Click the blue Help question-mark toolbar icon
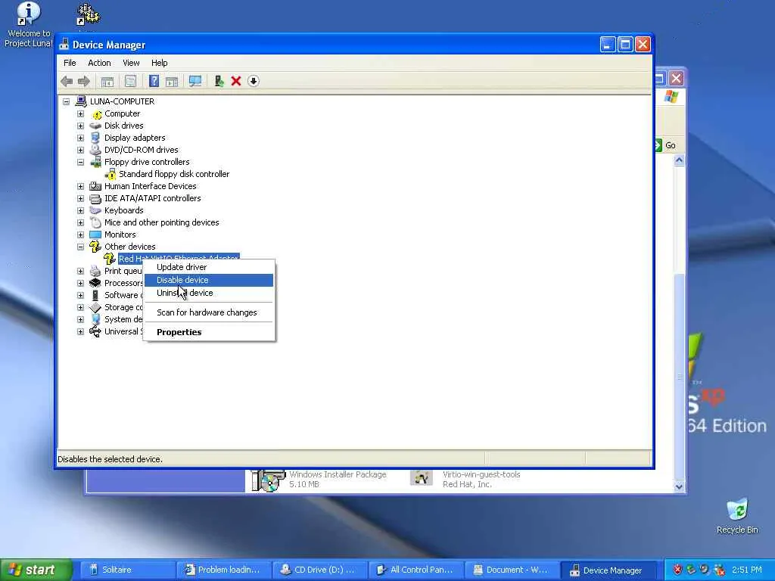775x581 pixels. tap(154, 81)
